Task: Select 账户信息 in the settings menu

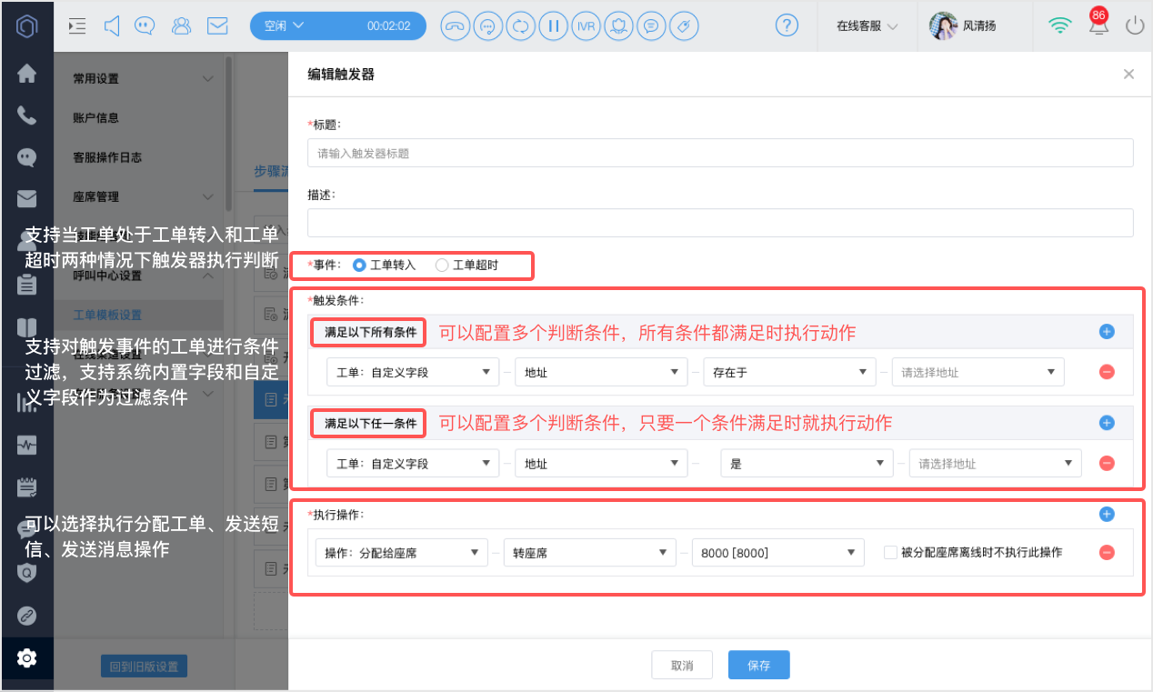Action: pyautogui.click(x=95, y=117)
